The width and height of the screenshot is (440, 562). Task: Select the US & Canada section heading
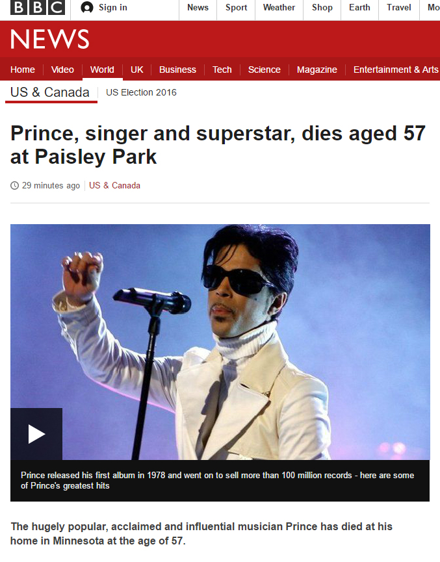pos(50,92)
